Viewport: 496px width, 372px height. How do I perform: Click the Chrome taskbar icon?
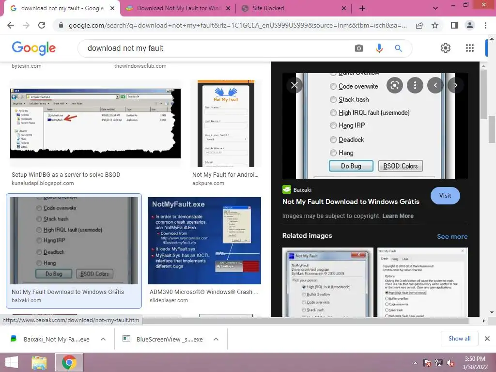tap(69, 362)
